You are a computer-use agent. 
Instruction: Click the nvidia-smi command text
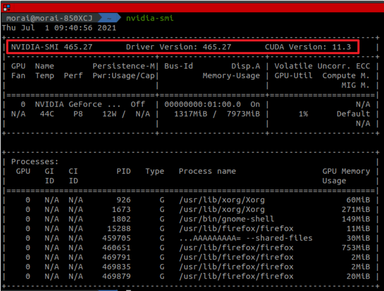149,18
